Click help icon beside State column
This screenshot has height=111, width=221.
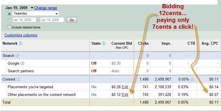point(104,44)
